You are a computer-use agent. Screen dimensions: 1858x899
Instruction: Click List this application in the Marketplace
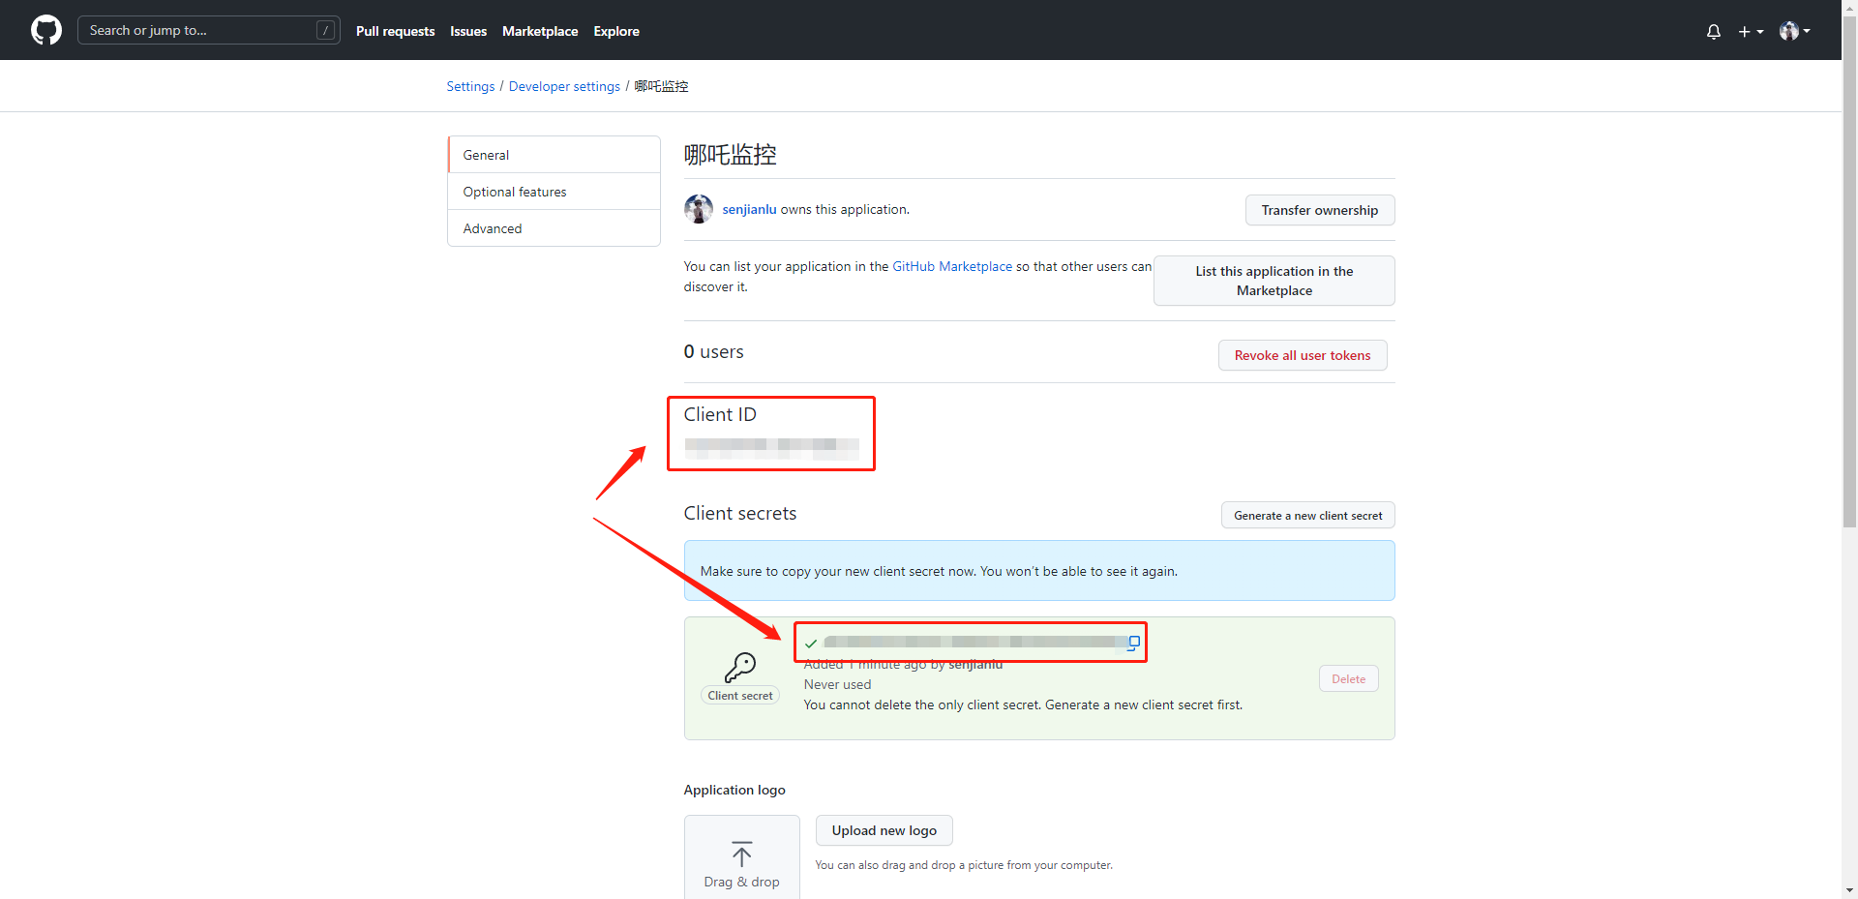pyautogui.click(x=1274, y=281)
